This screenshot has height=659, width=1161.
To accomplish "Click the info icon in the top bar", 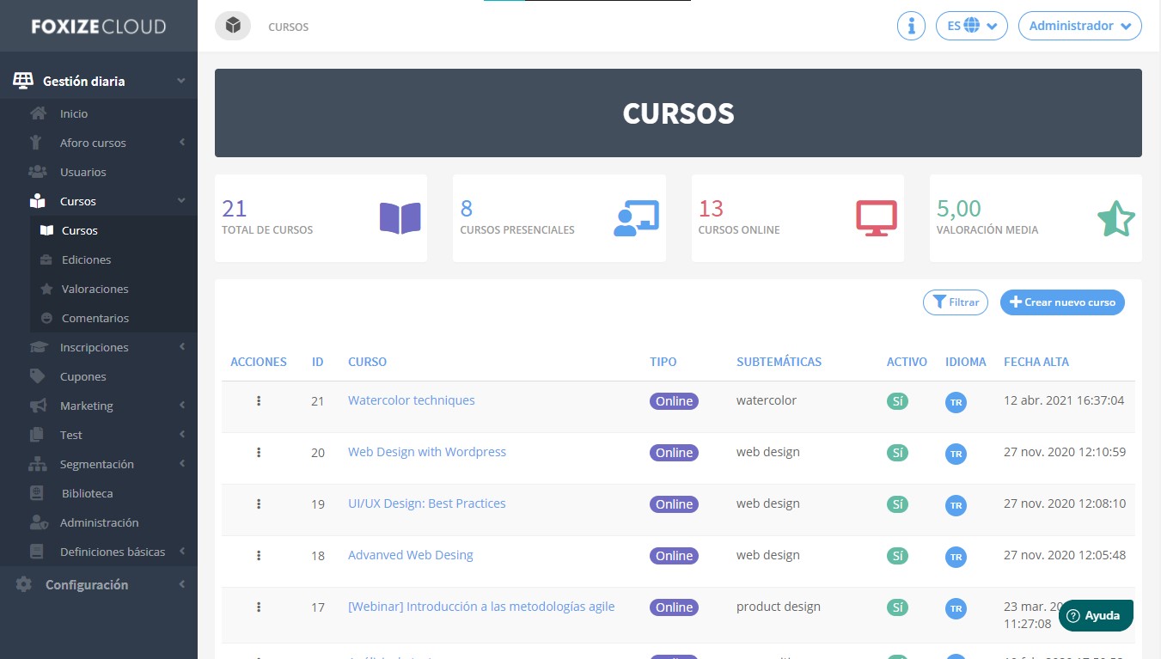I will (x=910, y=26).
